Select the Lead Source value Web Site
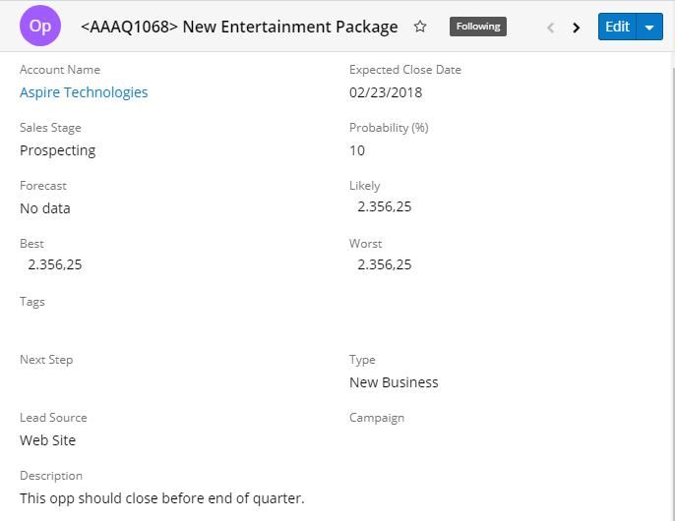Image resolution: width=675 pixels, height=521 pixels. coord(48,440)
